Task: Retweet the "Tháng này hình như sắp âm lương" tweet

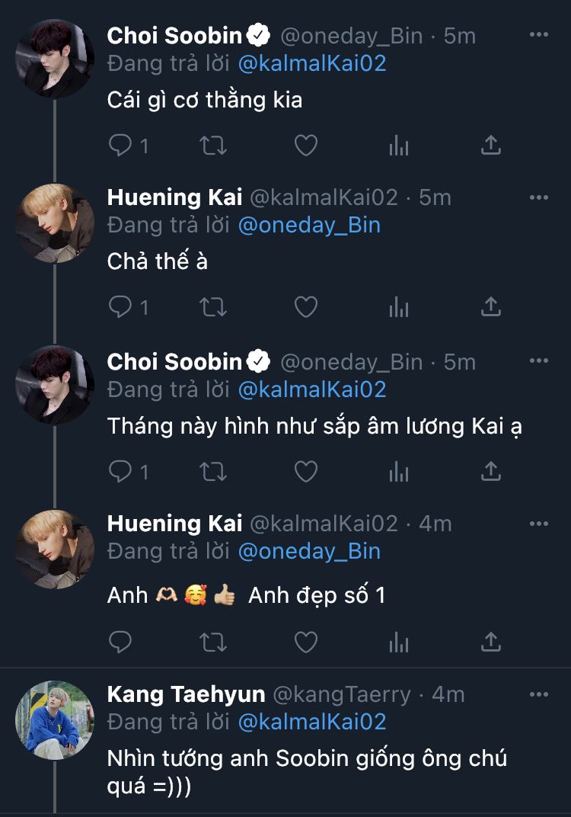Action: pyautogui.click(x=213, y=472)
